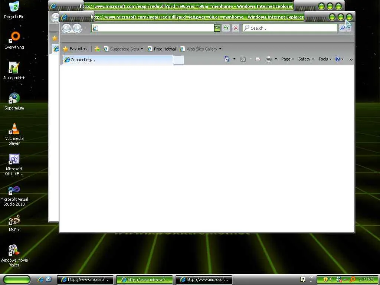Switch to the highlighted green taskbar window button

[x=145, y=280]
